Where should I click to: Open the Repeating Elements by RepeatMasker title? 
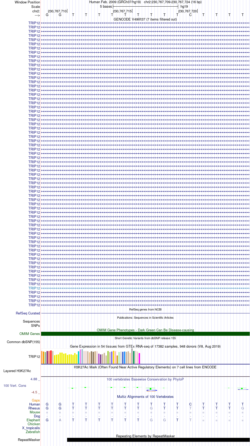[145, 436]
